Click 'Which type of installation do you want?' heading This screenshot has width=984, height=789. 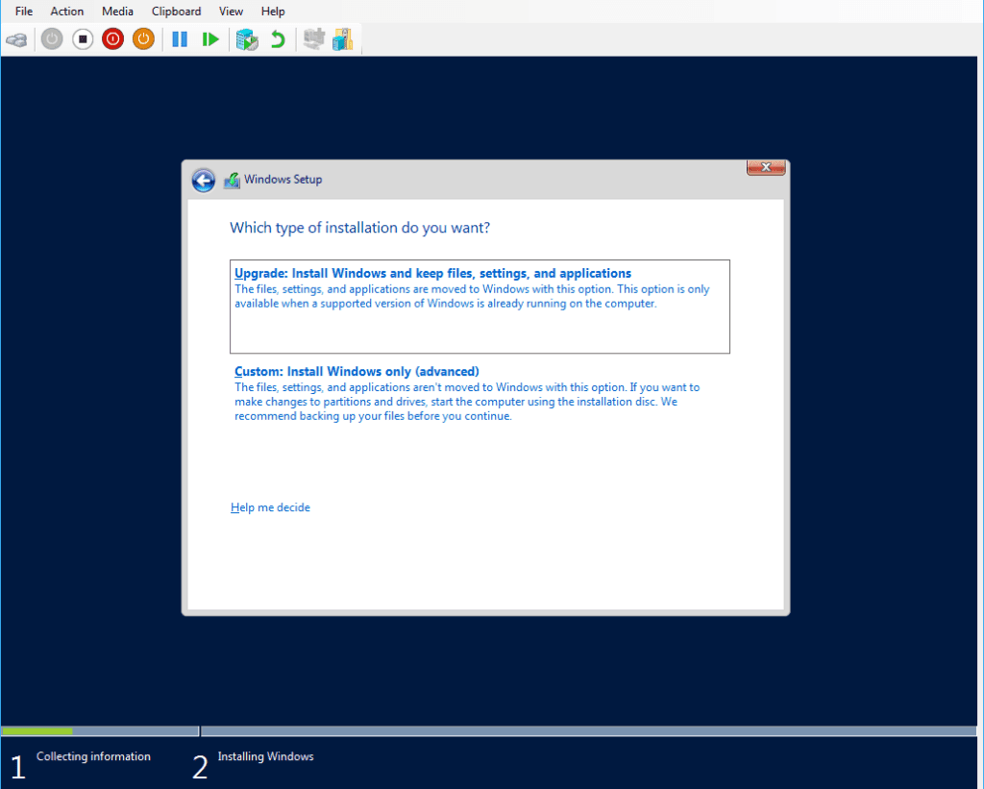point(359,227)
